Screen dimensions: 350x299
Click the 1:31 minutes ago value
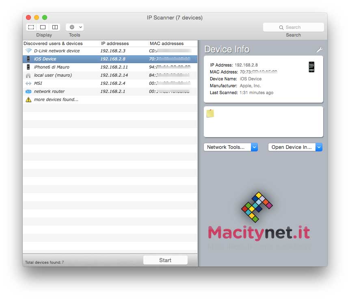click(256, 92)
